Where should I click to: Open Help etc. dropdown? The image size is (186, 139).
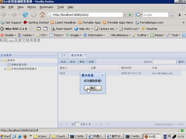click(x=83, y=29)
